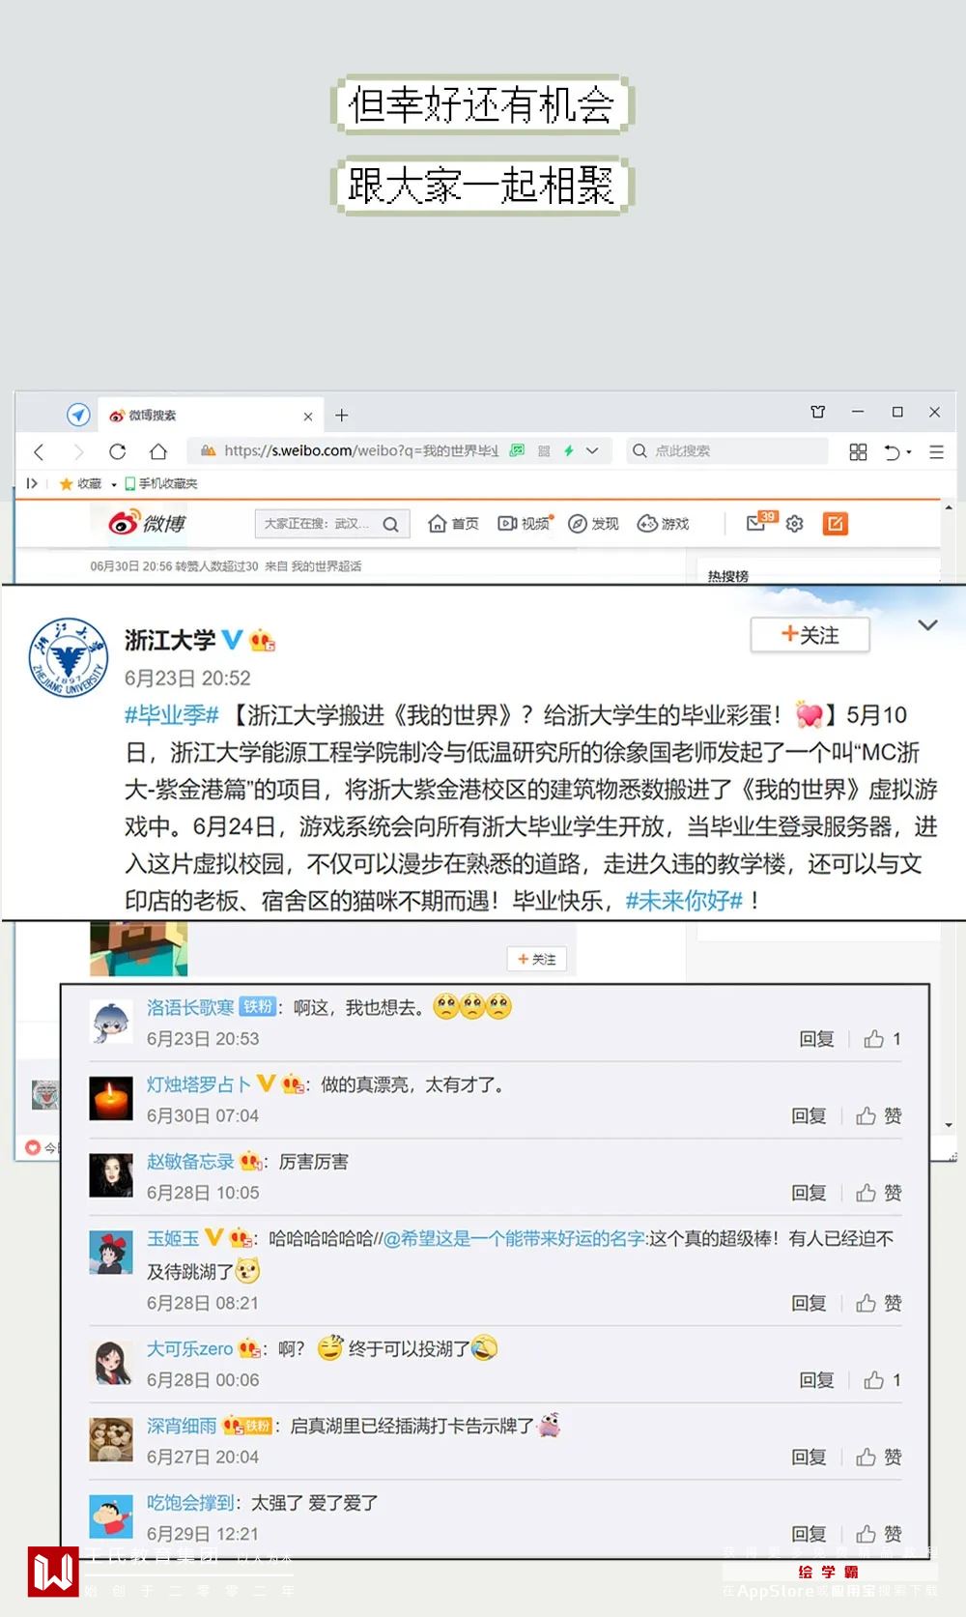Click the 热搜榜 heading
The width and height of the screenshot is (966, 1617).
pyautogui.click(x=728, y=576)
